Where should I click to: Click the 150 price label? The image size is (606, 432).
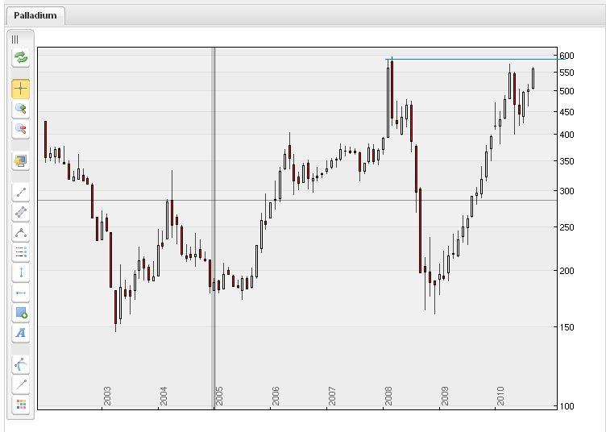click(x=567, y=327)
